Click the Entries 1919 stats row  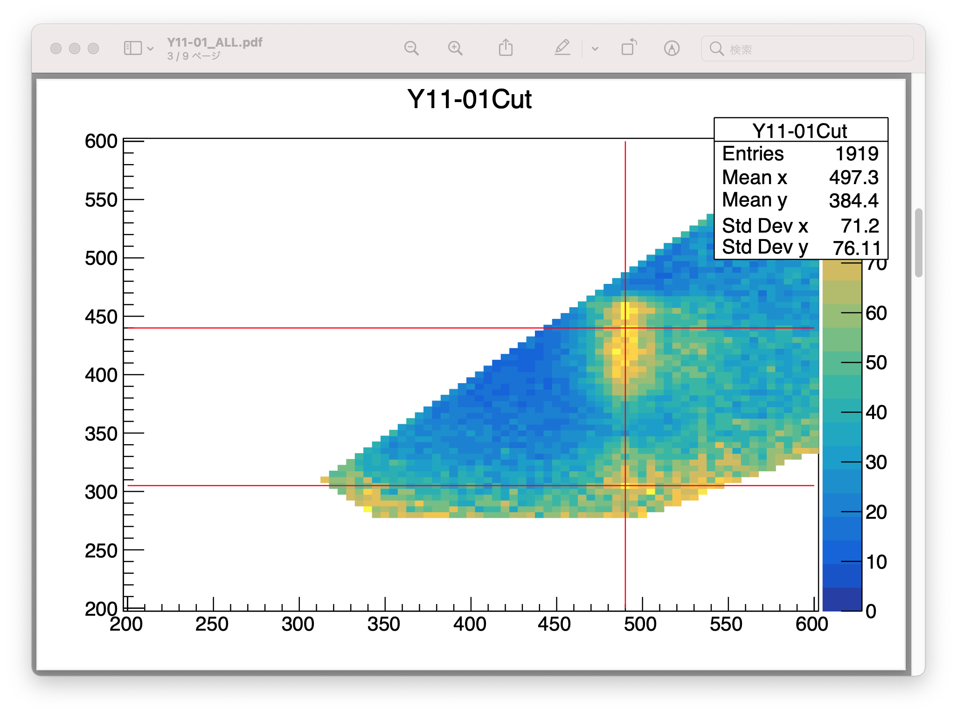800,153
